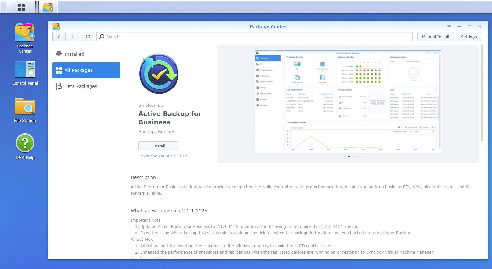
Task: Go forward with the right arrow button
Action: pos(72,37)
